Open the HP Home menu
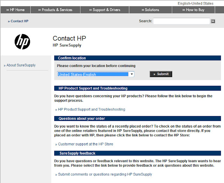 tap(15, 10)
